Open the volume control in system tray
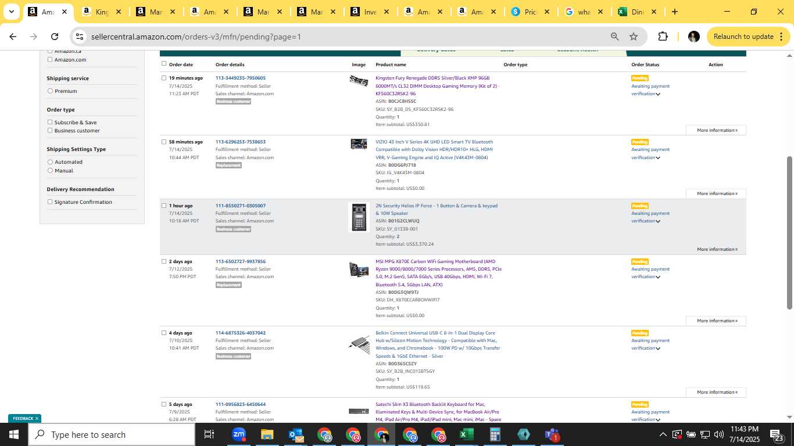Image resolution: width=794 pixels, height=446 pixels. (x=719, y=434)
